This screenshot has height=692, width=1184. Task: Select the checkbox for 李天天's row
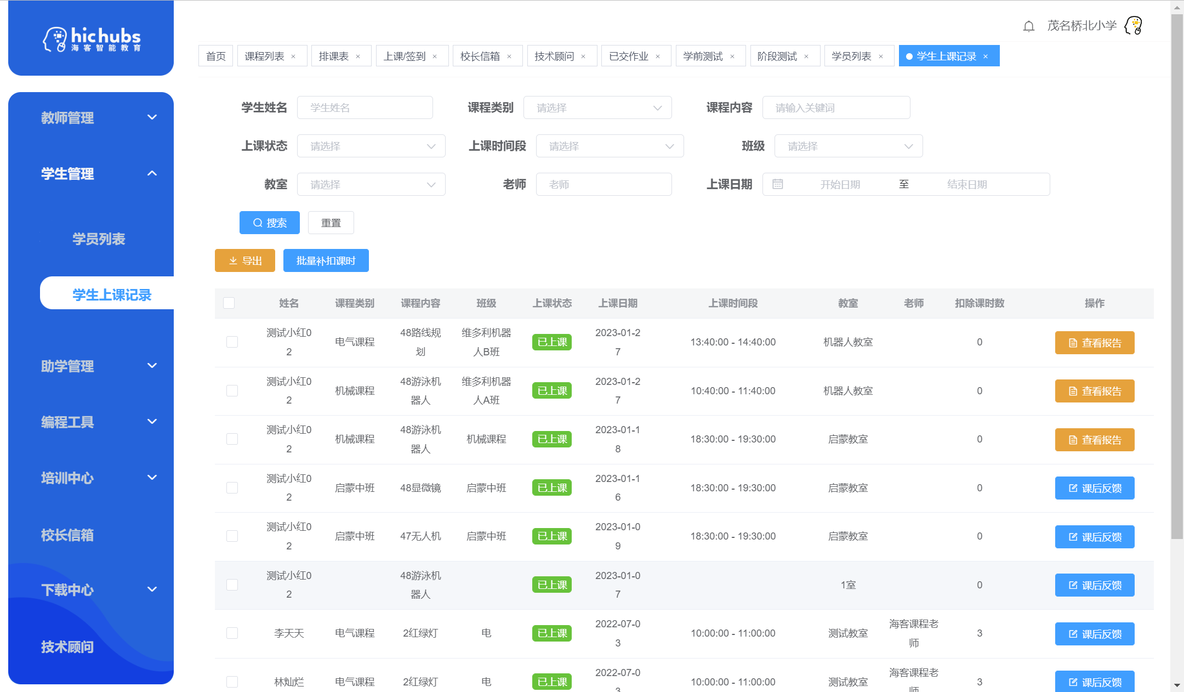coord(232,633)
